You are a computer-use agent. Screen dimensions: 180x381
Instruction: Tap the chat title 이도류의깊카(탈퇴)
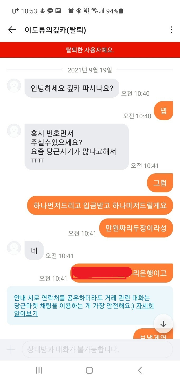[55, 30]
